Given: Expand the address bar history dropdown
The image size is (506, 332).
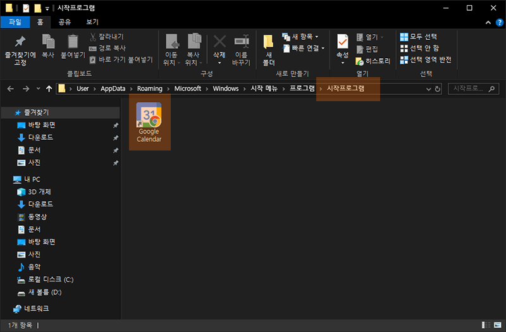Looking at the screenshot, I should pyautogui.click(x=429, y=89).
